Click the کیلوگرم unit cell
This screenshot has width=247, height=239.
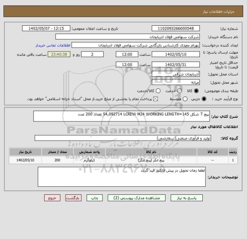pyautogui.click(x=89, y=160)
